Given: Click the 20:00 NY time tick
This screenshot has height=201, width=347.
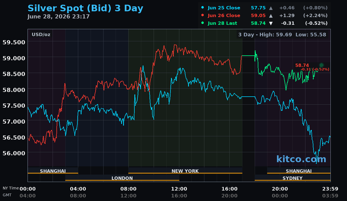Looking at the screenshot, I should [x=280, y=189].
